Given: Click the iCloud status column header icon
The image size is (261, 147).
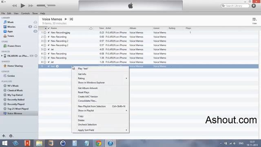Looking at the screenshot, I should (x=91, y=28).
